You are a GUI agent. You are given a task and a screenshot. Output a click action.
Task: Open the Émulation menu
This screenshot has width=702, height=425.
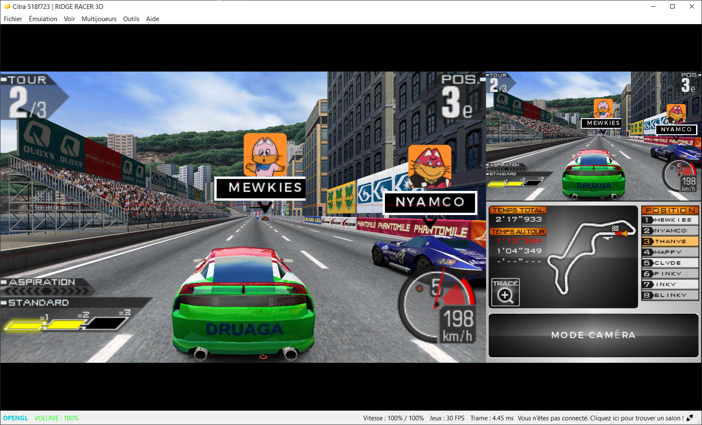[43, 19]
